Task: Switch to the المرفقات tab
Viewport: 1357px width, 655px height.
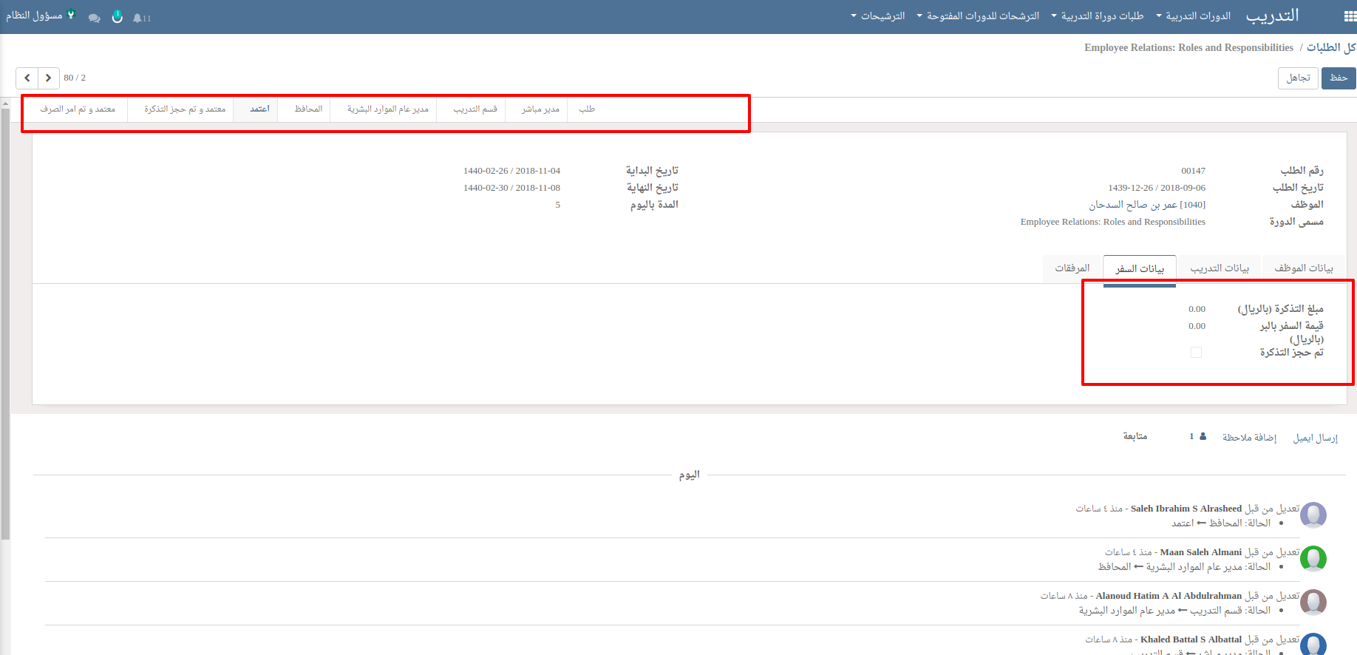Action: (1072, 268)
